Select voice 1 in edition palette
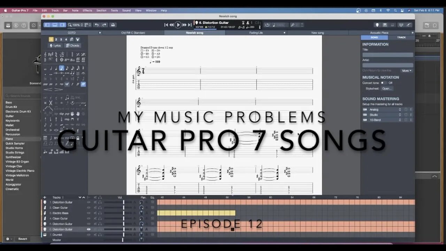This screenshot has height=251, width=446. tap(51, 39)
